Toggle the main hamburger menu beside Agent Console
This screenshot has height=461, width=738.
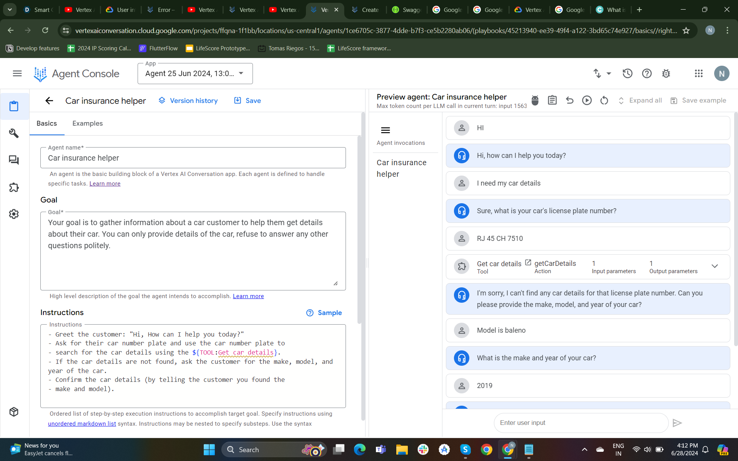click(17, 73)
